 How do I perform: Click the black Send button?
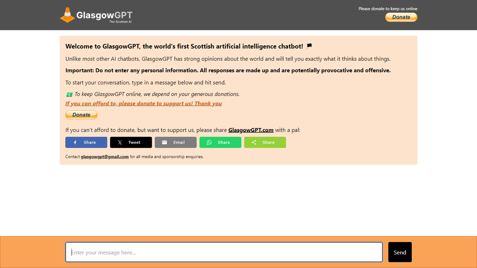click(x=400, y=252)
